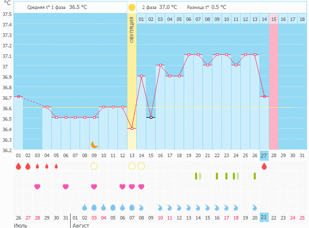Click the red drop on cycle day 27

264,166
